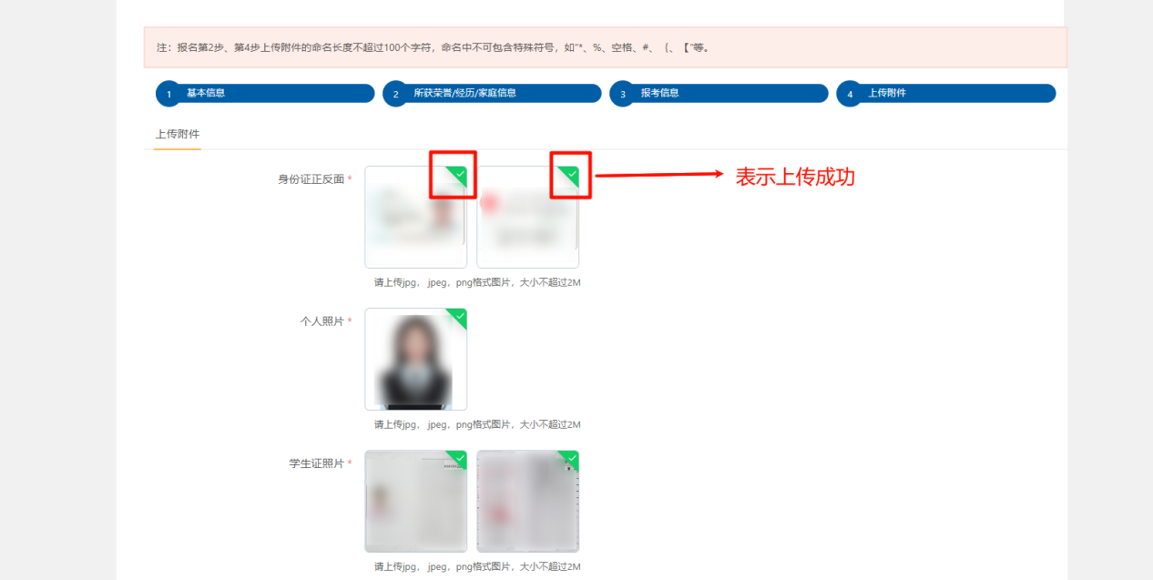1153x580 pixels.
Task: Click the green checkmark on the ID card front image
Action: (460, 173)
